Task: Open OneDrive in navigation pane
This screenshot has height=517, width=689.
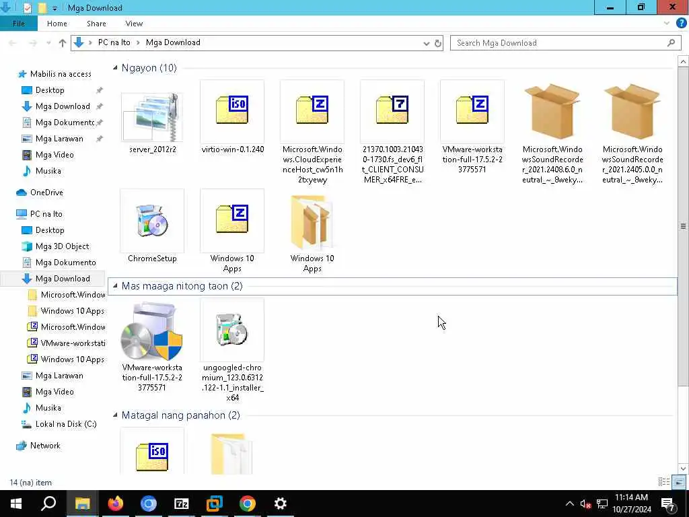Action: pos(46,192)
